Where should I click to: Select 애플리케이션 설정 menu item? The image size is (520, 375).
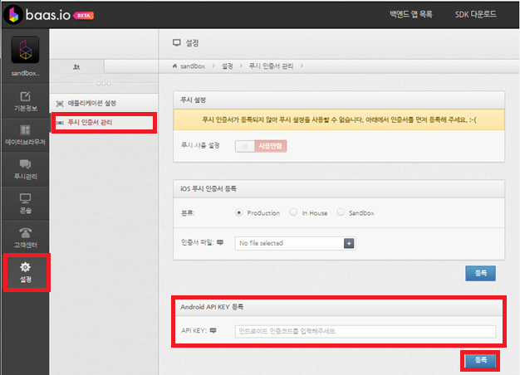click(x=104, y=103)
